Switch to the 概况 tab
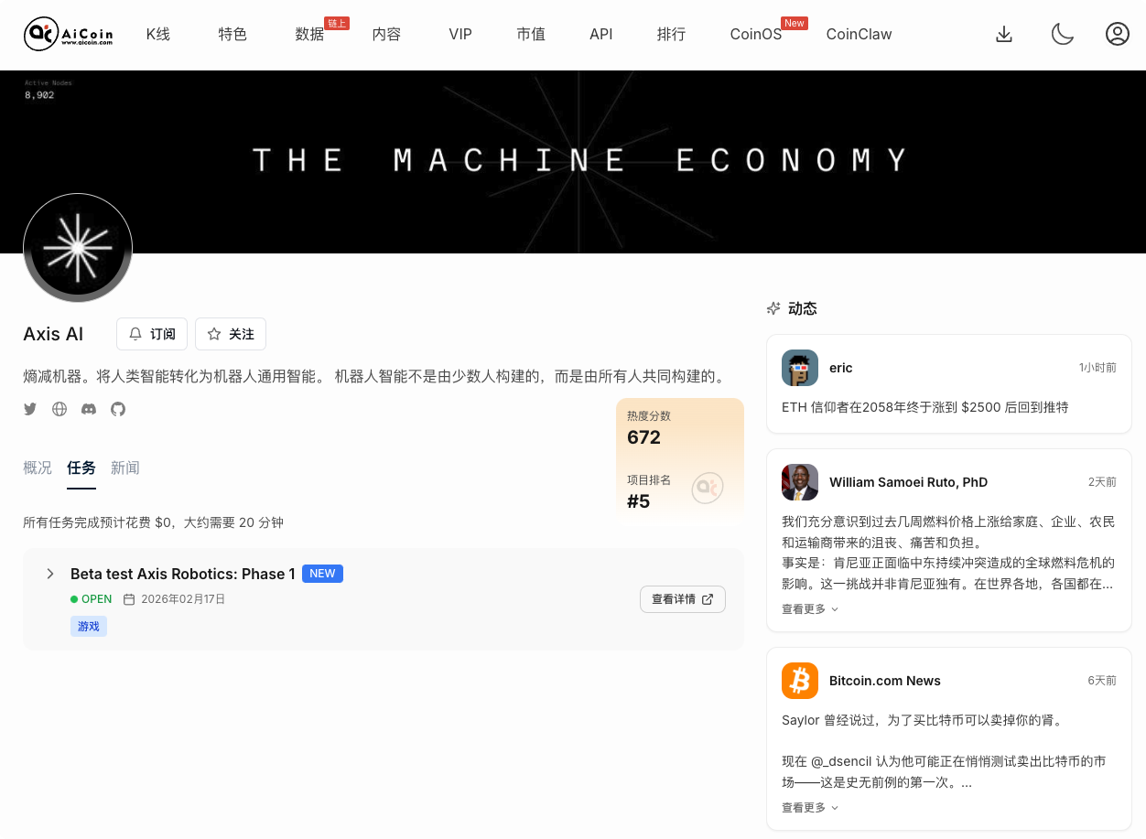This screenshot has width=1146, height=839. point(38,468)
